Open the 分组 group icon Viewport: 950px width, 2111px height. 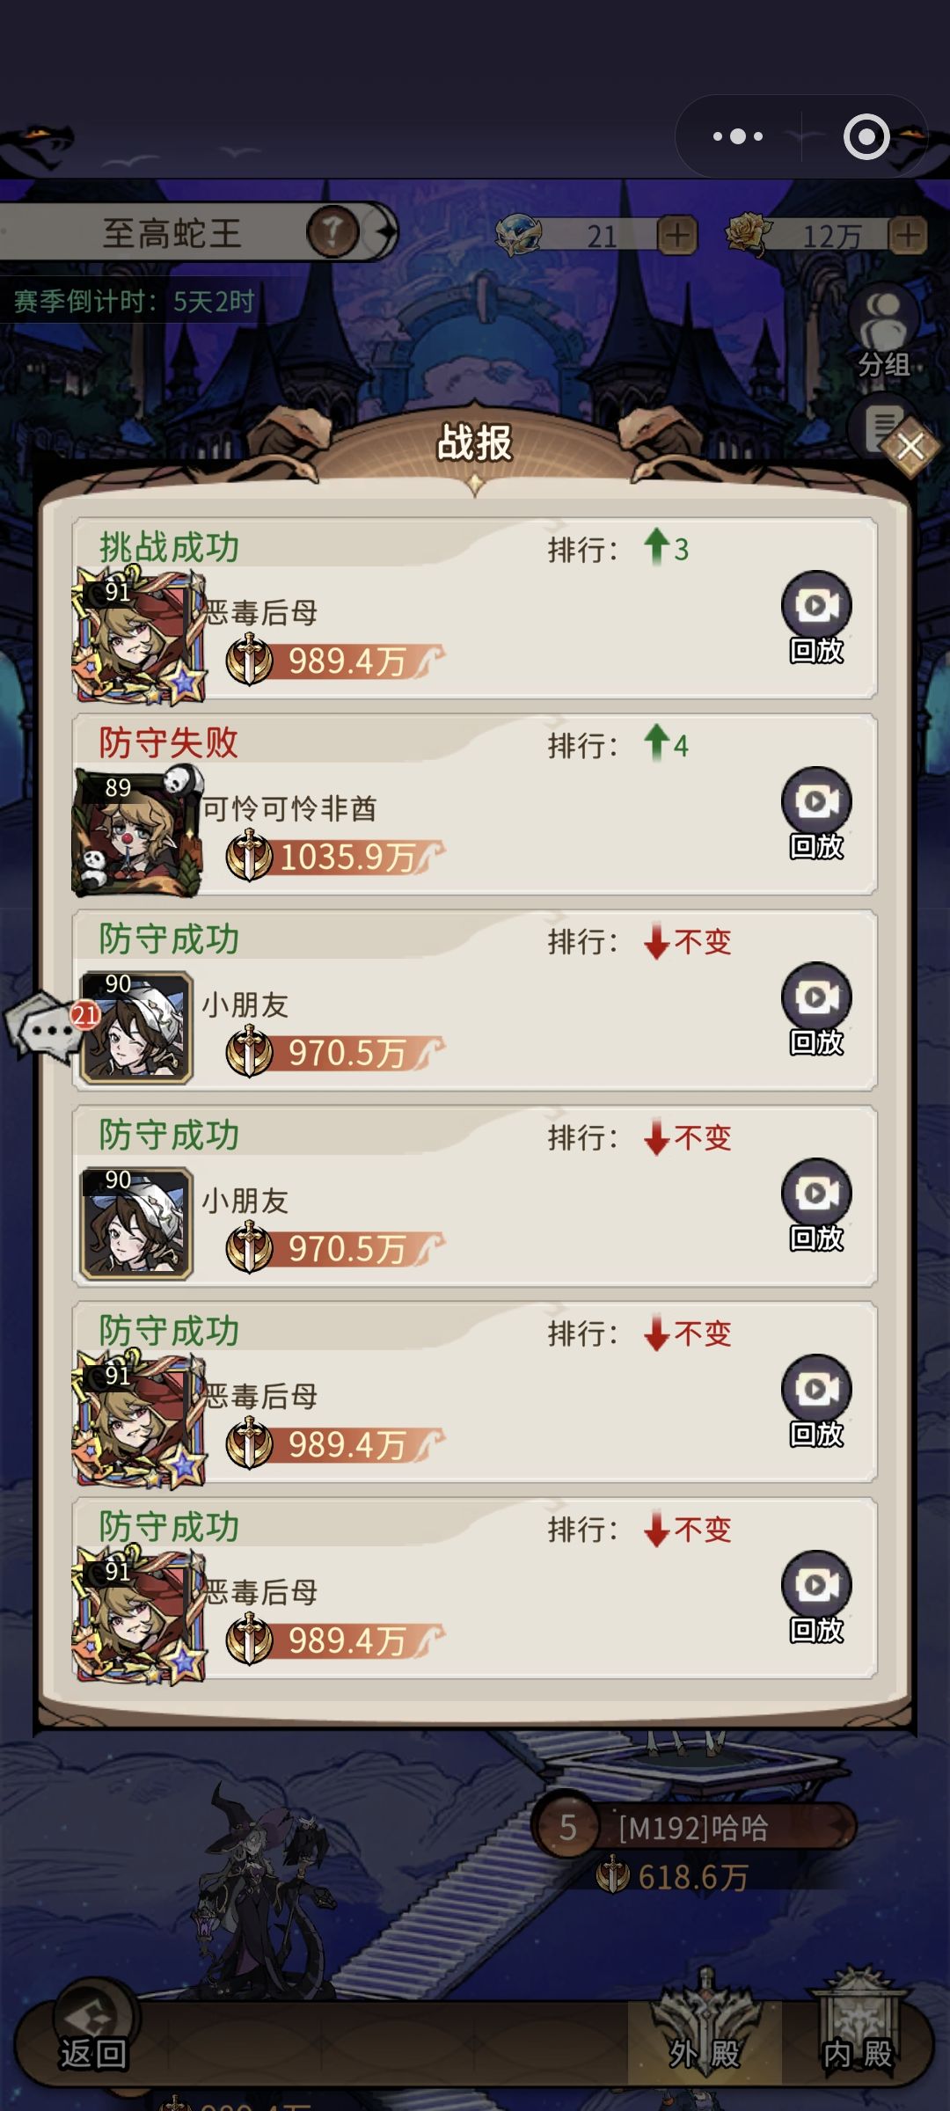coord(884,332)
